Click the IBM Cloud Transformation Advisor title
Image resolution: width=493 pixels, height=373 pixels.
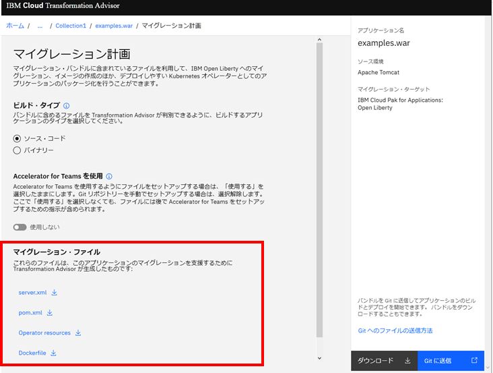point(63,5)
